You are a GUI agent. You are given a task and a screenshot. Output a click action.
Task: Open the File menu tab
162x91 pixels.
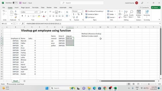coord(4,8)
